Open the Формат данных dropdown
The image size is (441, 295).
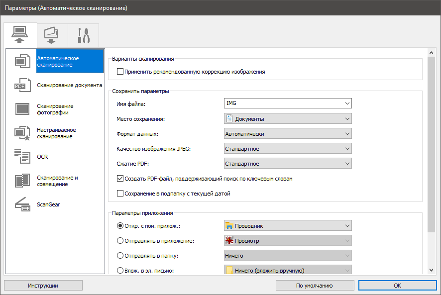click(x=288, y=134)
